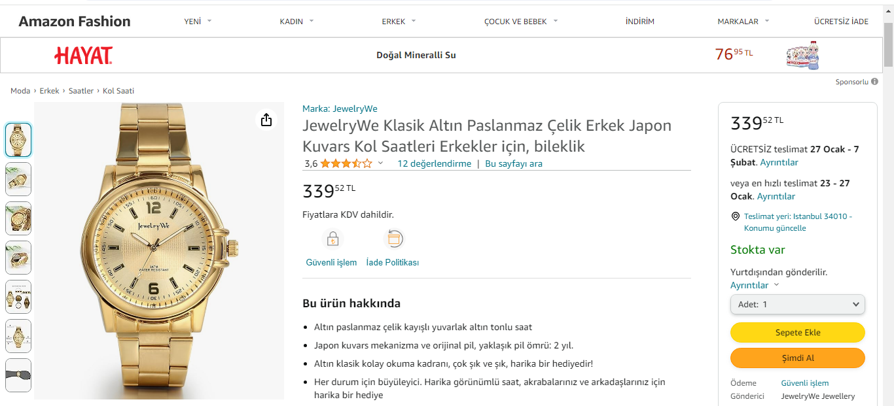The image size is (894, 406).
Task: Click the HAYAT brand logo
Action: (x=83, y=56)
